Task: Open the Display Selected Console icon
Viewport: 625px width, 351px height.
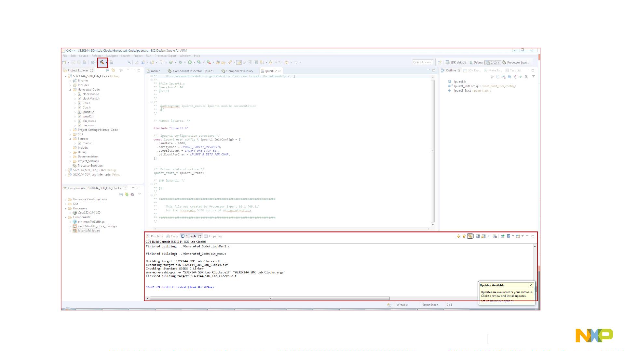Action: (509, 236)
